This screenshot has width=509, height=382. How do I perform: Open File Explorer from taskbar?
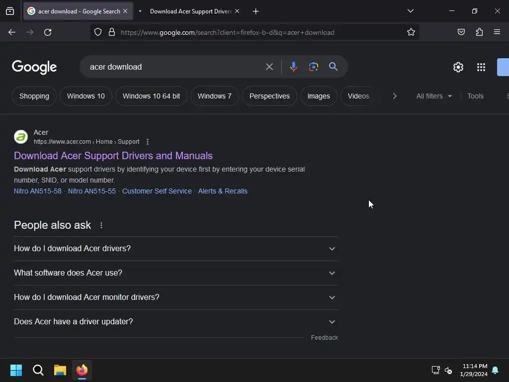pos(60,370)
